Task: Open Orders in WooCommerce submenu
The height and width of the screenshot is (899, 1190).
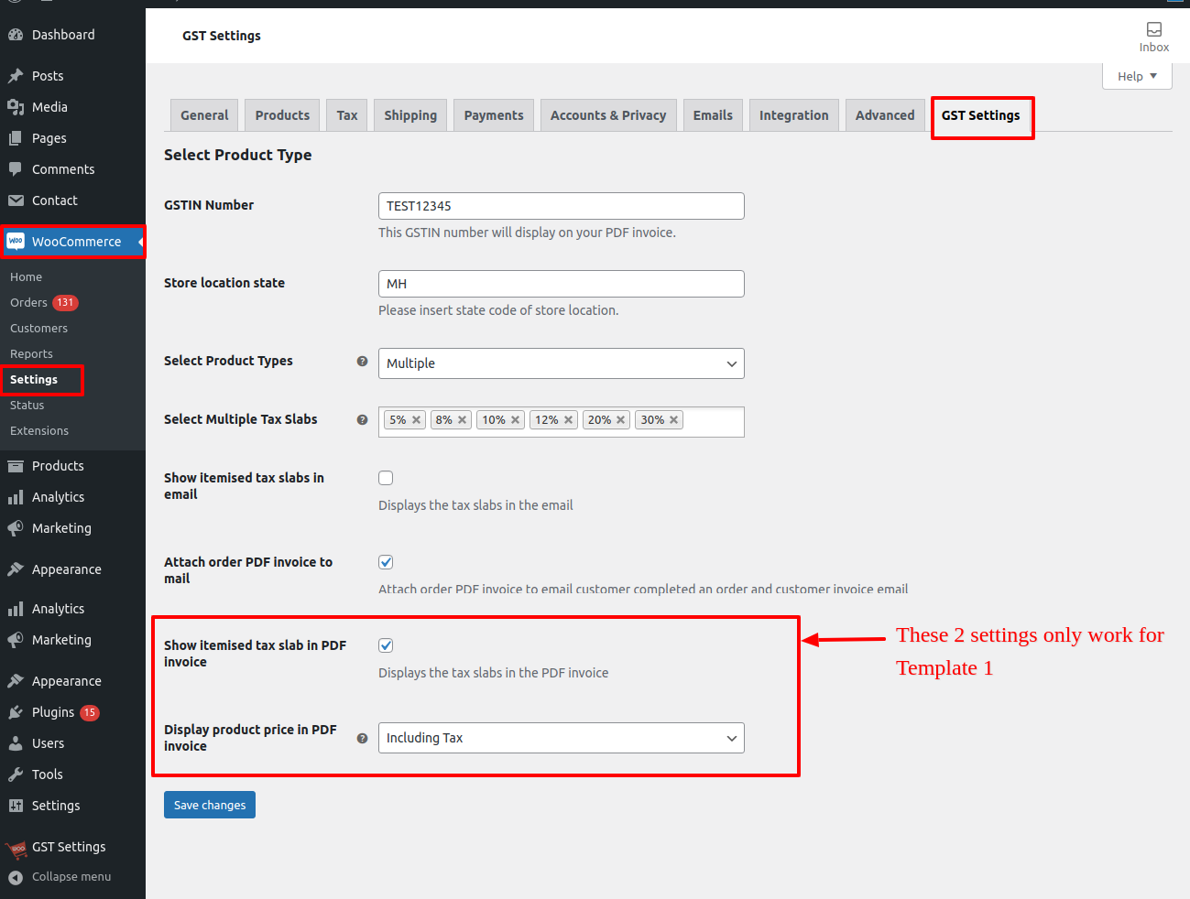Action: point(28,303)
